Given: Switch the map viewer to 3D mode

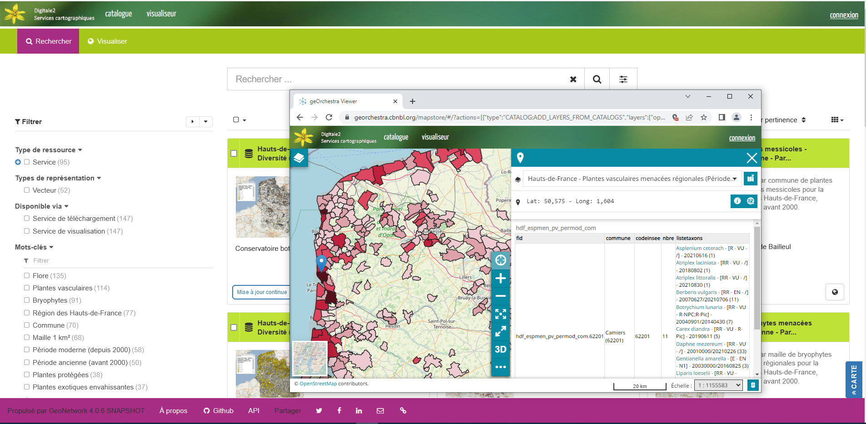Looking at the screenshot, I should [500, 349].
